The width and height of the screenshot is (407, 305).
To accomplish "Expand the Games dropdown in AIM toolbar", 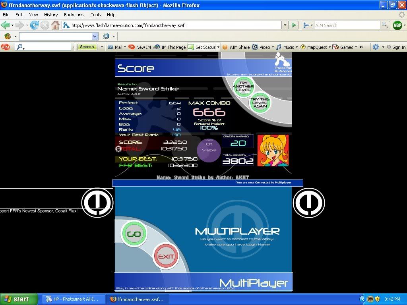I will tap(355, 47).
